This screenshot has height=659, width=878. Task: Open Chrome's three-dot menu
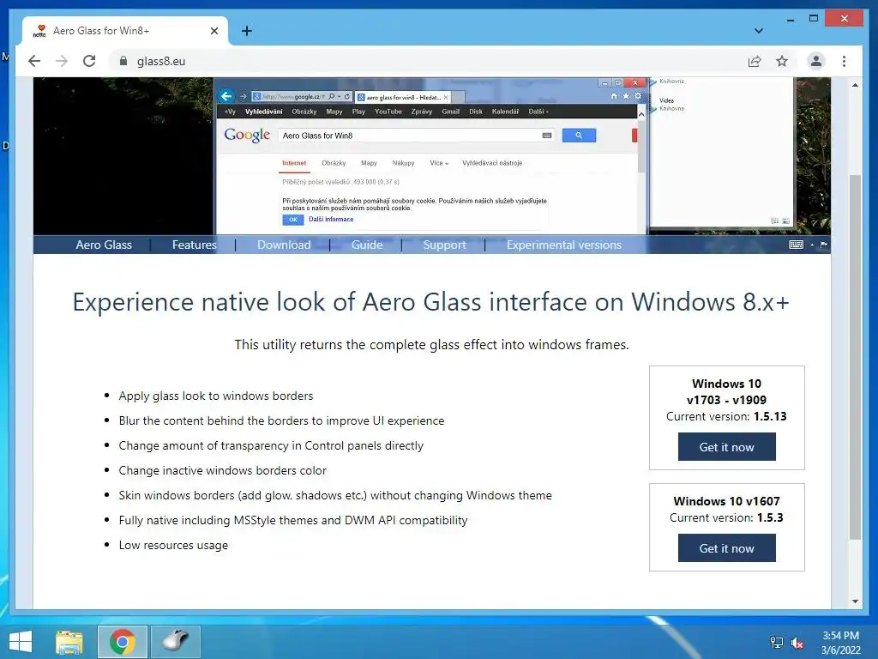click(x=844, y=61)
